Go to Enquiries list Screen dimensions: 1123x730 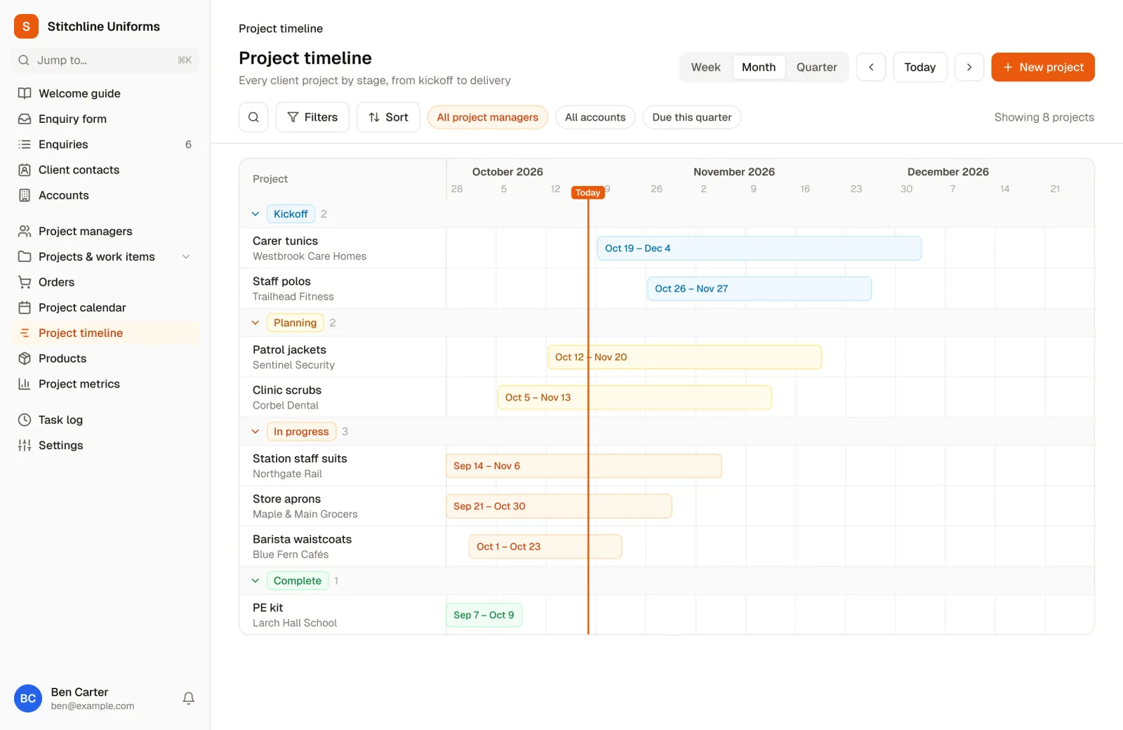105,144
